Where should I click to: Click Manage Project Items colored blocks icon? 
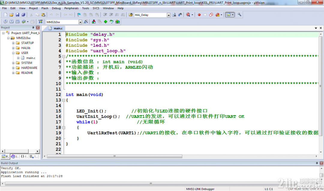point(94,22)
